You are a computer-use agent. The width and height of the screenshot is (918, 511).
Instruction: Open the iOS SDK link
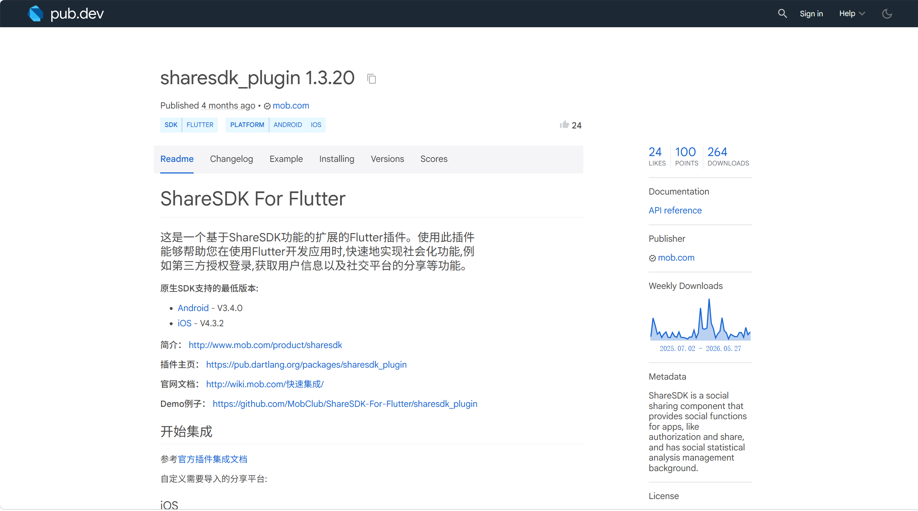click(184, 323)
